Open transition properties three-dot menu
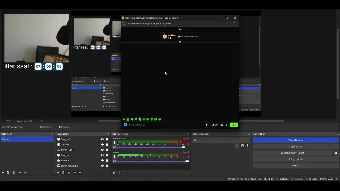This screenshot has height=191, width=340. point(248,146)
